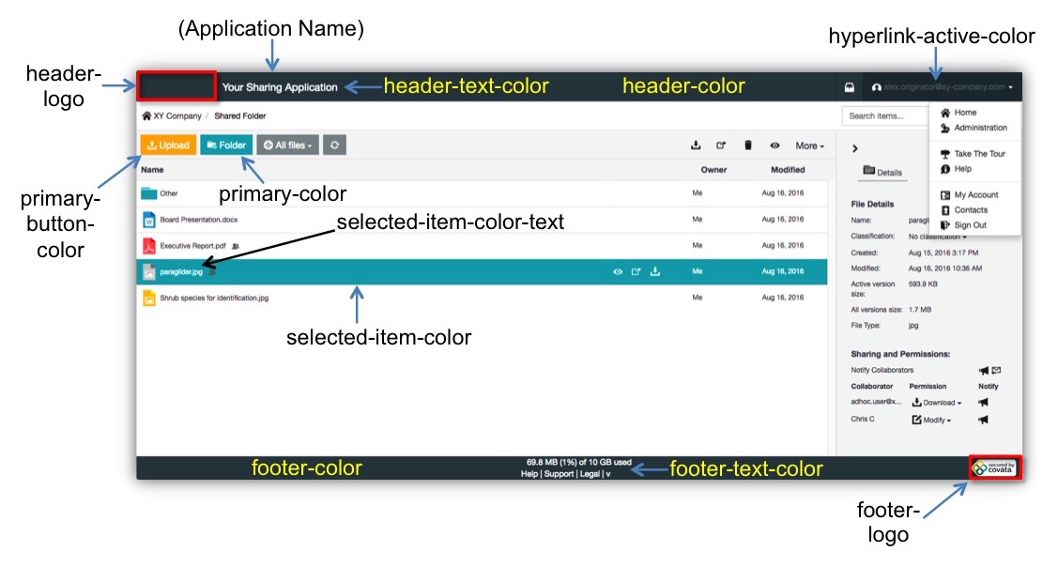Click the toolbar download icon
Viewport: 1058px width, 567px height.
pos(696,146)
